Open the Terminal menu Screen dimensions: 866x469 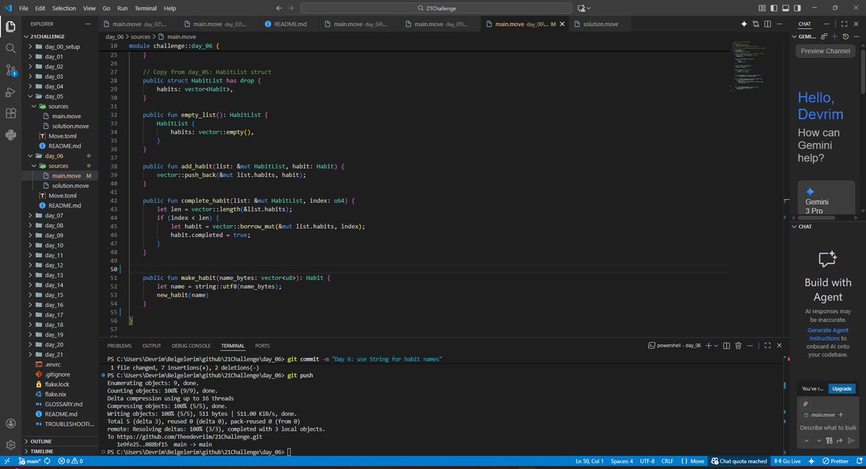coord(146,8)
